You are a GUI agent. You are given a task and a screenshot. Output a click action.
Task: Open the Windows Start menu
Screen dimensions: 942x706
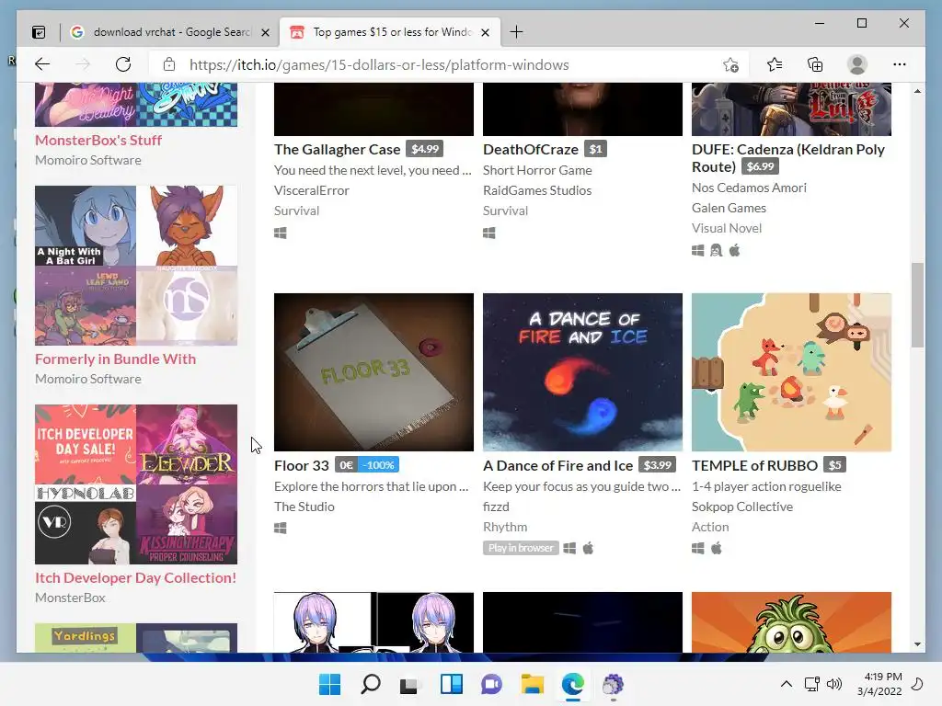coord(330,684)
